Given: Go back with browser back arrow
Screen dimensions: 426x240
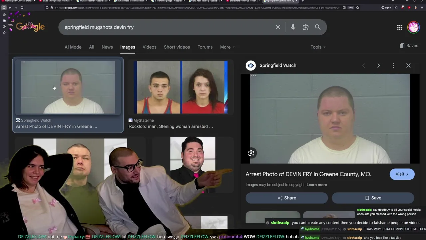Looking at the screenshot, I should pos(10,8).
